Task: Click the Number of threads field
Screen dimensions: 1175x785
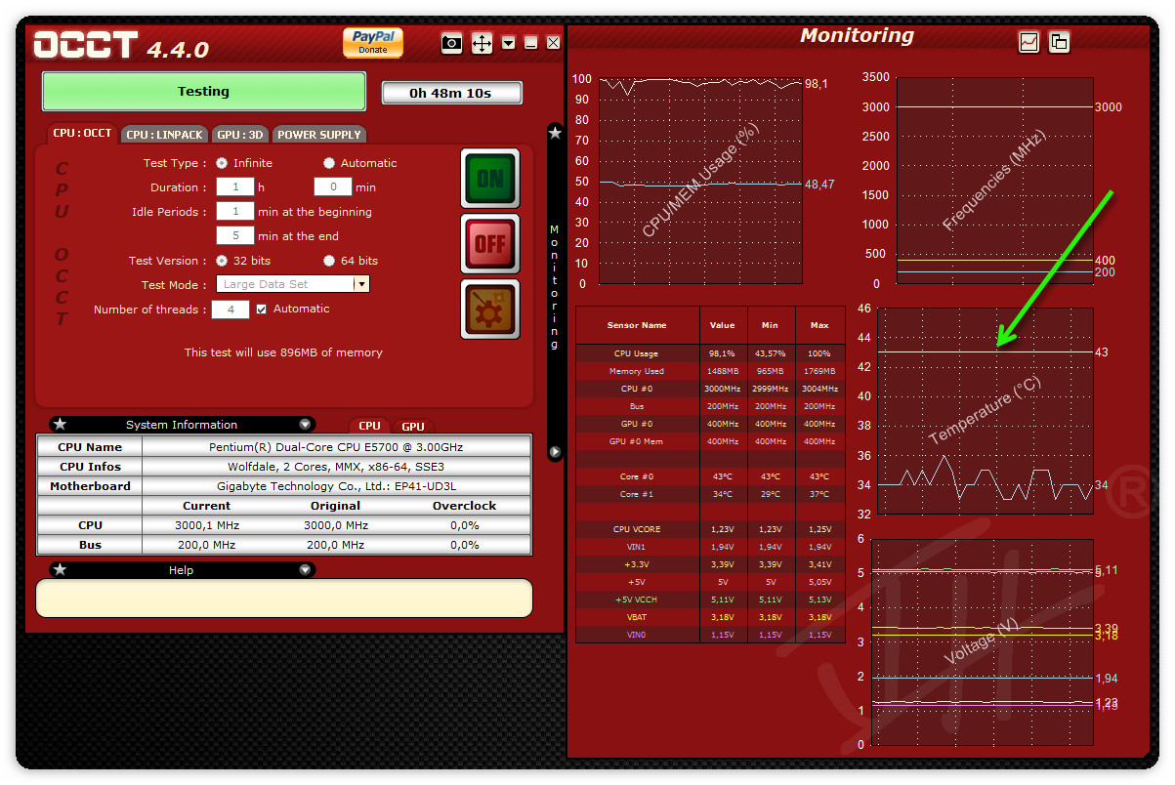Action: 231,309
